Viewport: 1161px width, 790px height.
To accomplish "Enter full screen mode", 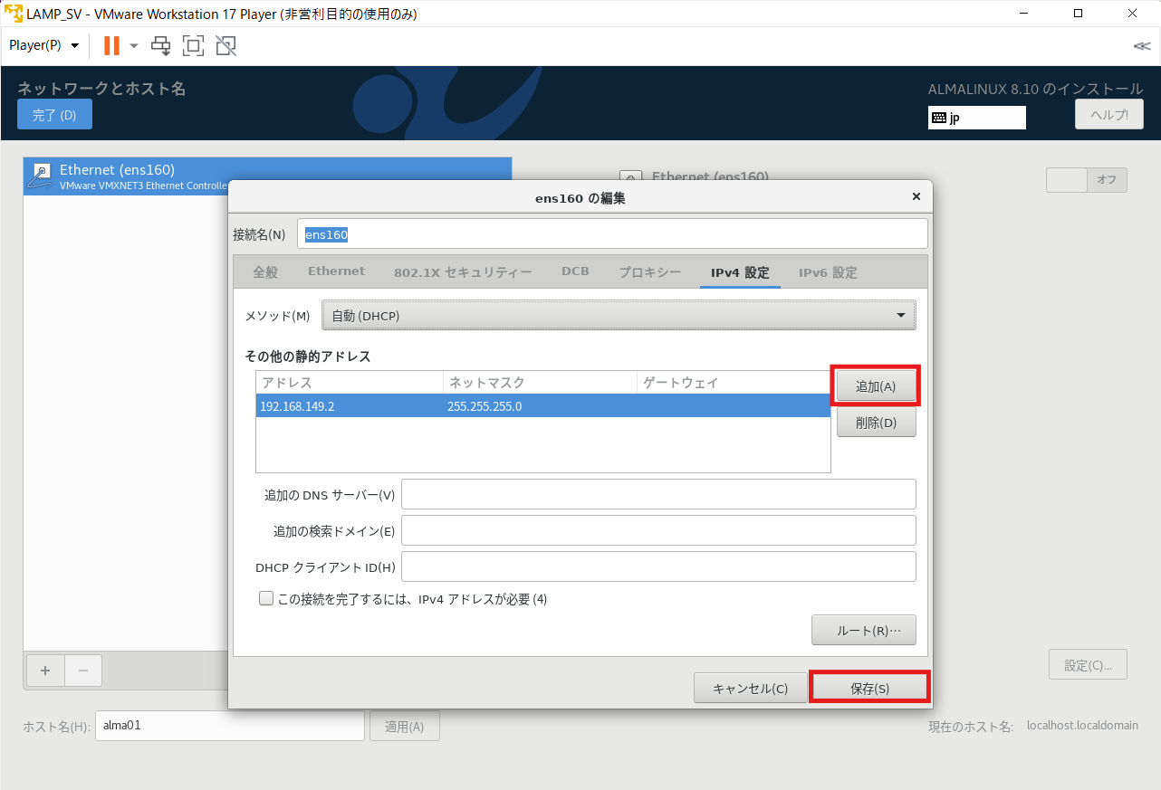I will click(x=193, y=45).
